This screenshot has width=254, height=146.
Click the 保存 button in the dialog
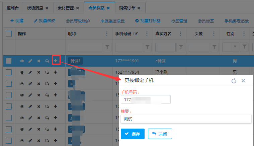tap(133, 134)
